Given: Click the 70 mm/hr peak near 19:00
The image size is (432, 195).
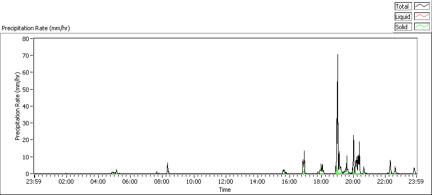Looking at the screenshot, I should (337, 55).
